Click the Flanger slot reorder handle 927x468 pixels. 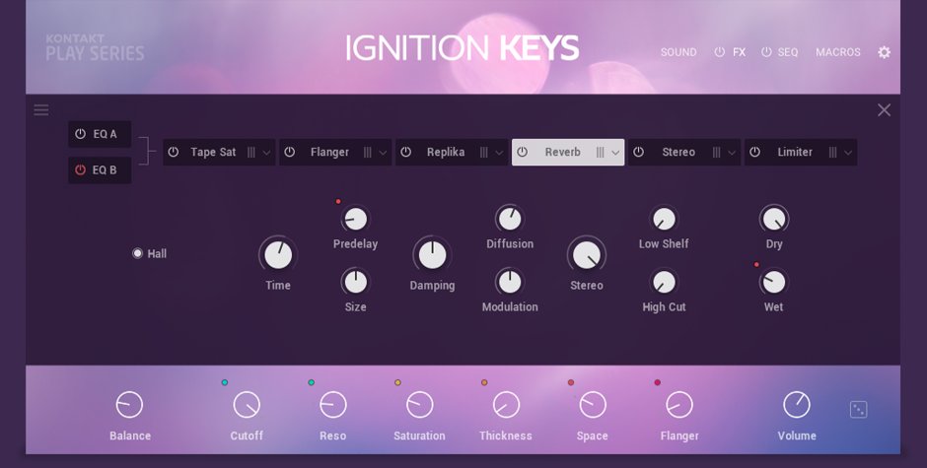pos(368,153)
